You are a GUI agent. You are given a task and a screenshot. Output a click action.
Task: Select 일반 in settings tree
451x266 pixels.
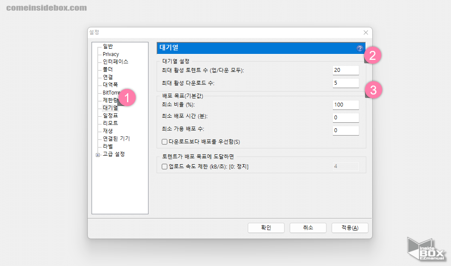point(108,46)
